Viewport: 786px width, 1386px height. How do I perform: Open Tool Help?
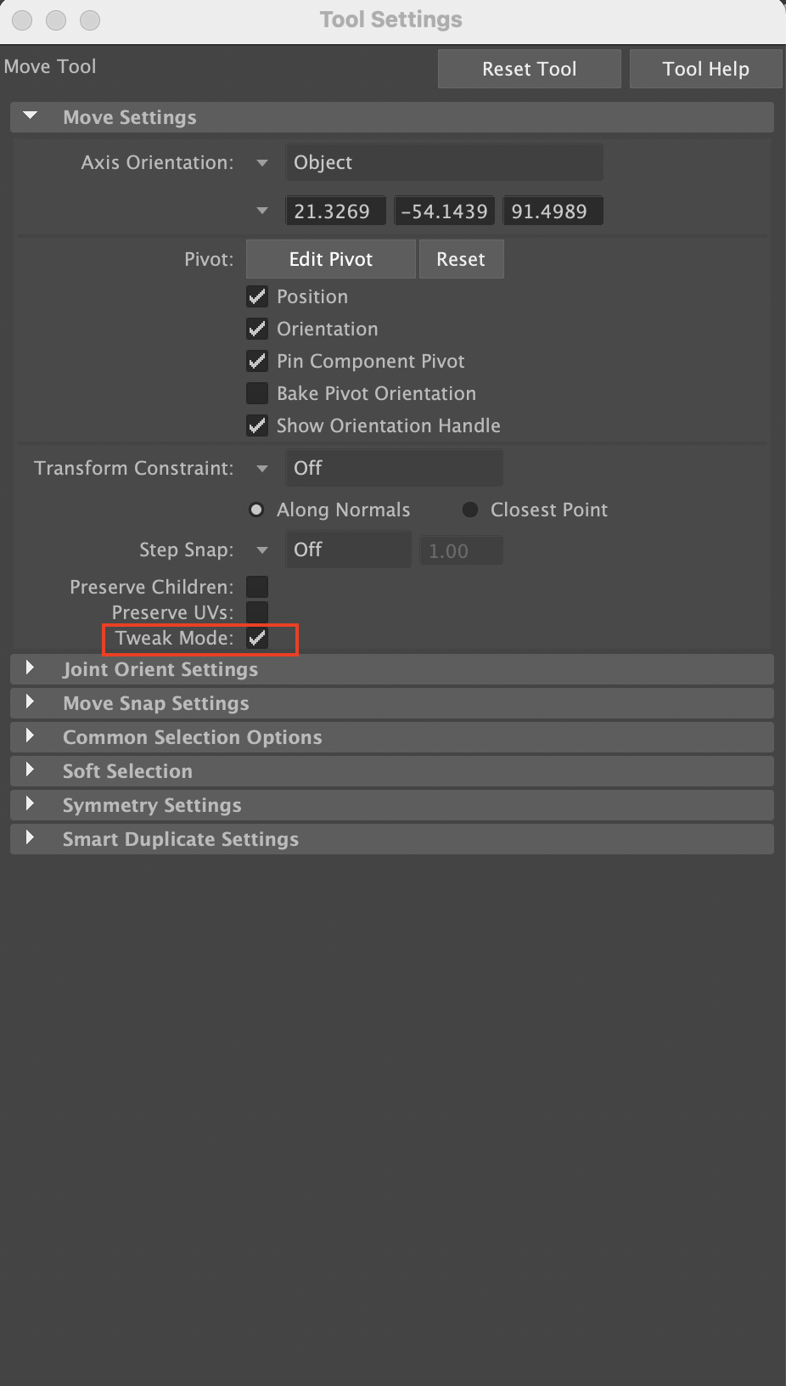click(x=705, y=68)
